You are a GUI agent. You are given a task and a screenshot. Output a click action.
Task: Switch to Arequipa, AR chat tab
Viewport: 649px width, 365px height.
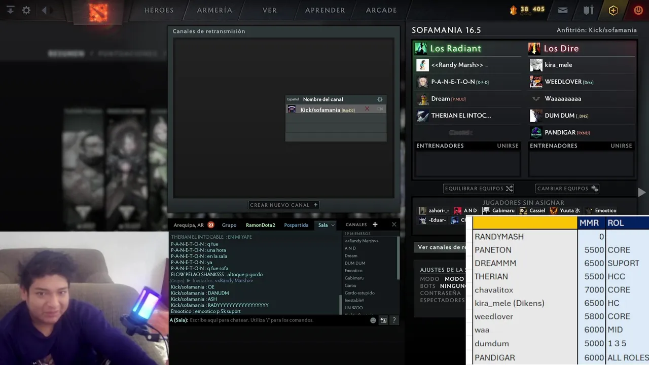[x=189, y=225]
